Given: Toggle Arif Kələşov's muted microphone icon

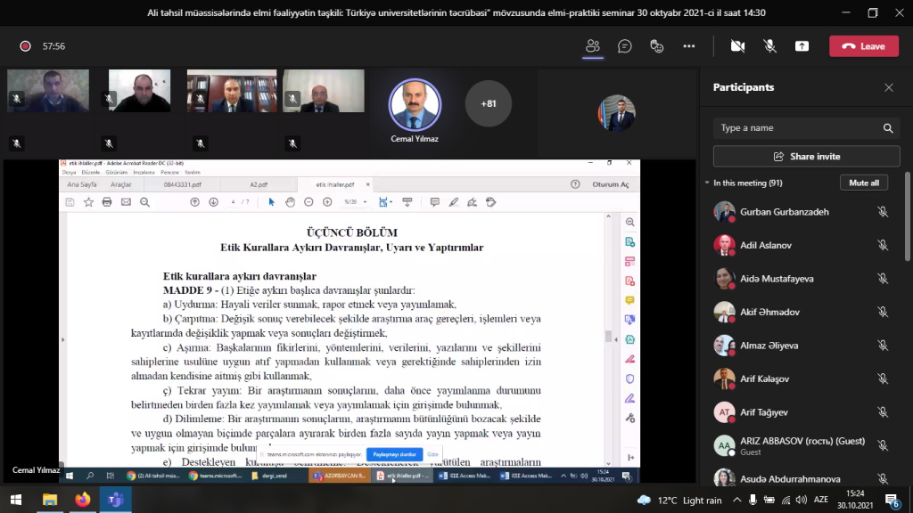Looking at the screenshot, I should tap(883, 379).
